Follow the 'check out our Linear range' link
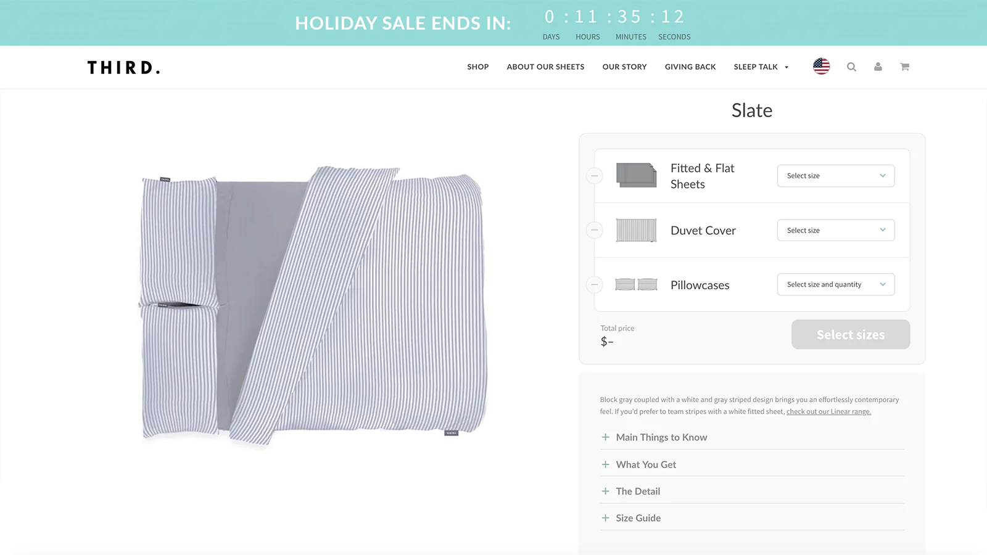The image size is (987, 555). [x=828, y=412]
